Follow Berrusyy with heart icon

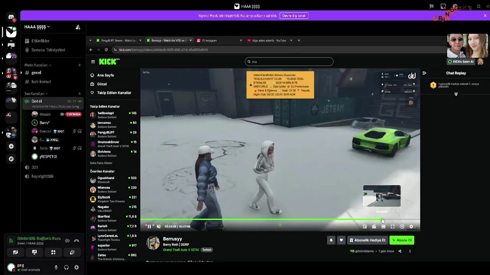pyautogui.click(x=341, y=240)
